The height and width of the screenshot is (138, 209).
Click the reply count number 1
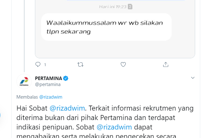pyautogui.click(x=45, y=65)
